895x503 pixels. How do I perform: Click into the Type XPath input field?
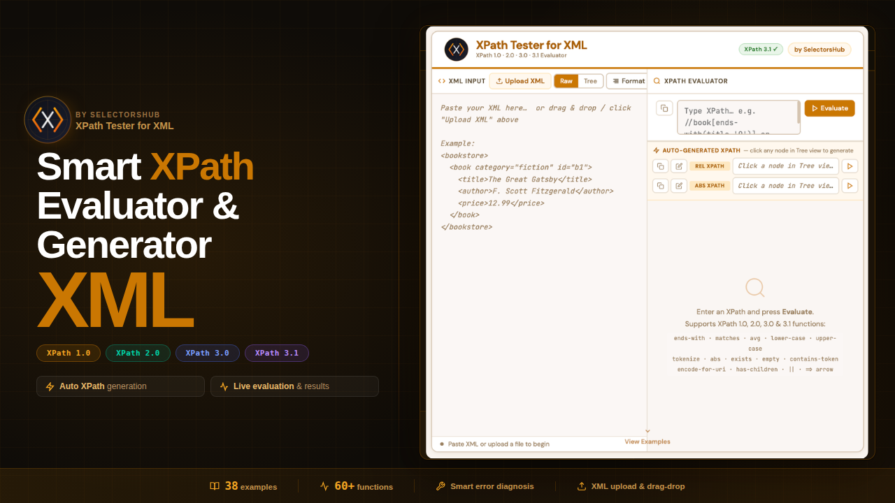tap(737, 117)
